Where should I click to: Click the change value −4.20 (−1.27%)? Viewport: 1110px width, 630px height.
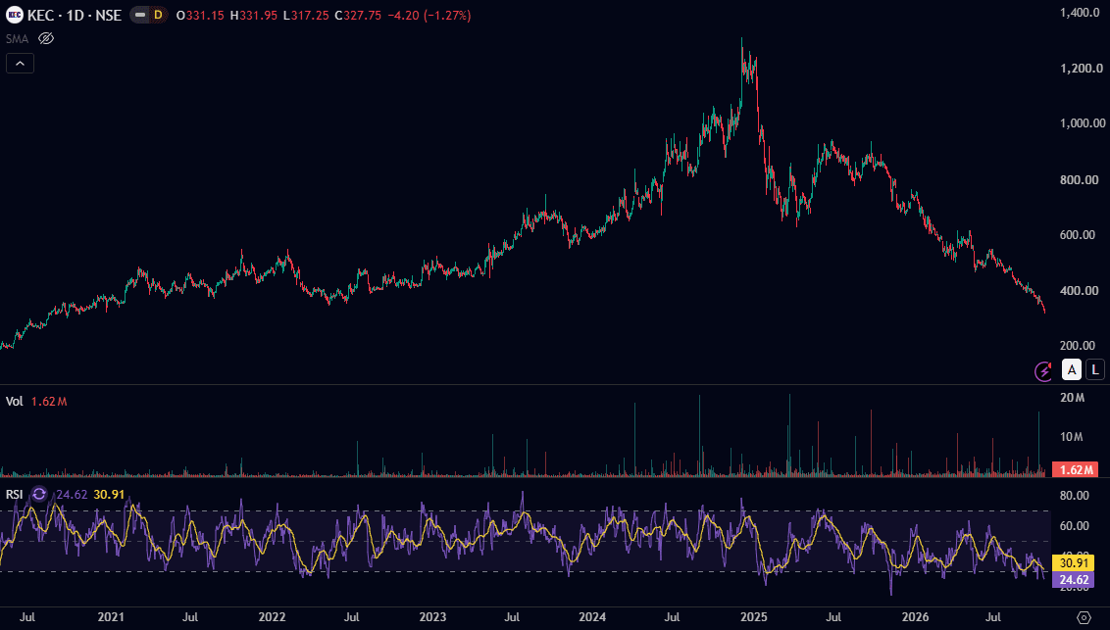click(429, 15)
